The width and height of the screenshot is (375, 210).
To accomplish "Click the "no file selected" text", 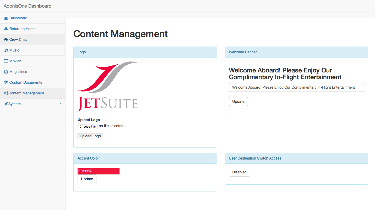I will pyautogui.click(x=111, y=126).
